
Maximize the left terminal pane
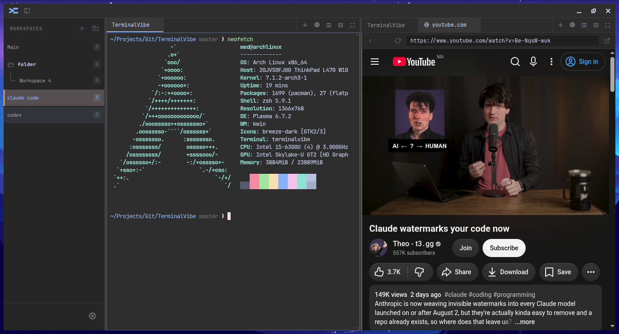(352, 25)
